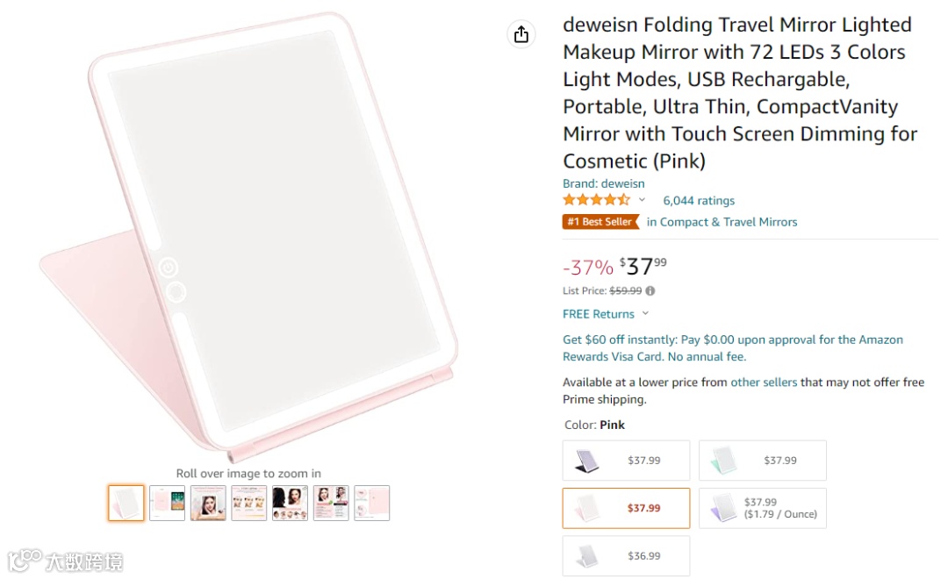This screenshot has height=579, width=948.
Task: Click the star rating icons
Action: click(596, 200)
